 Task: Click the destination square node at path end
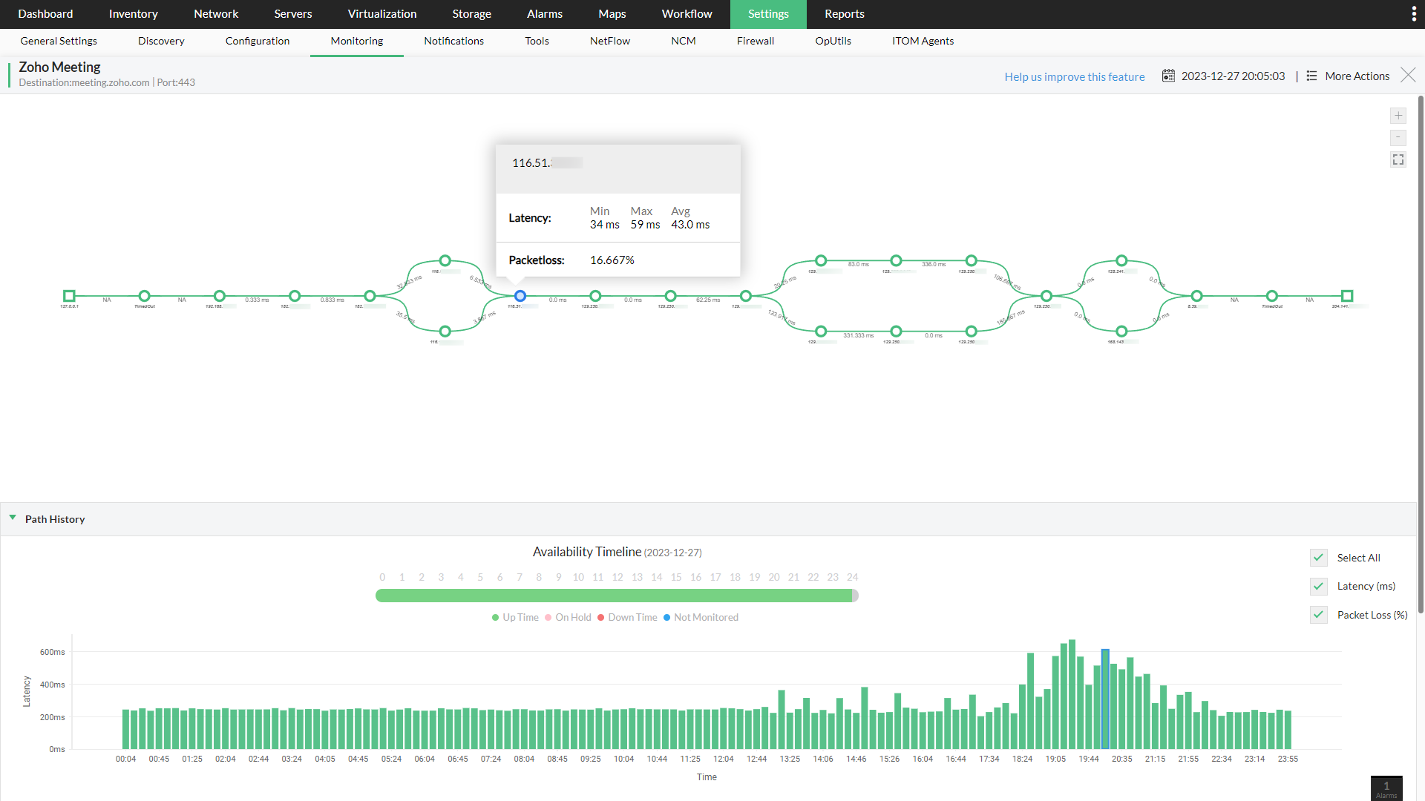point(1347,296)
